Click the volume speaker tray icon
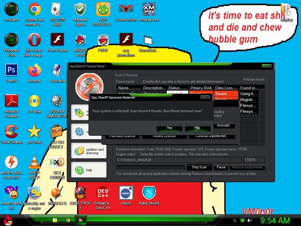The width and height of the screenshot is (301, 226). (249, 220)
